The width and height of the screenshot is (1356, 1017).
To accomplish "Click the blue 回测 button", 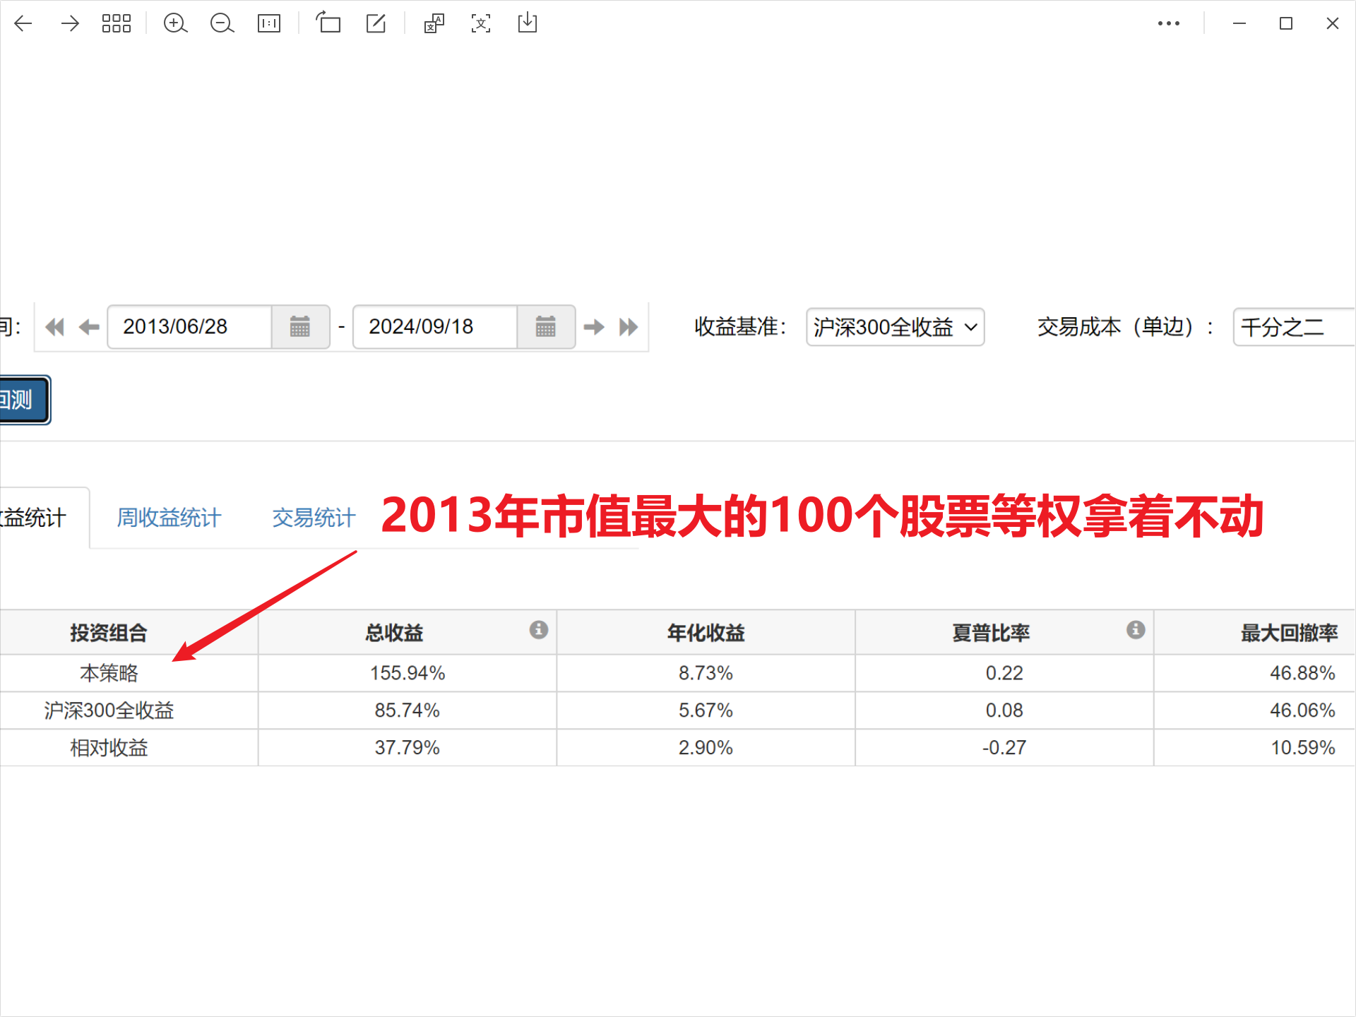I will coord(21,400).
